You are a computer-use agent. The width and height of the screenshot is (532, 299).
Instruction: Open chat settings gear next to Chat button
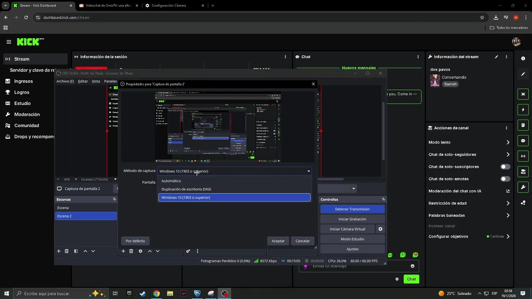coord(397,279)
